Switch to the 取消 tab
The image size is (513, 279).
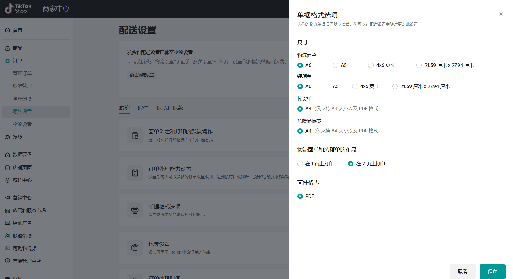[x=143, y=108]
